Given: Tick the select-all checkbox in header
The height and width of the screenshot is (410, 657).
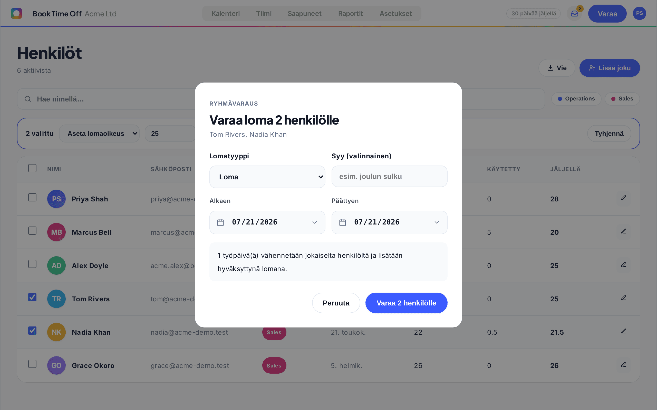Looking at the screenshot, I should (x=32, y=168).
